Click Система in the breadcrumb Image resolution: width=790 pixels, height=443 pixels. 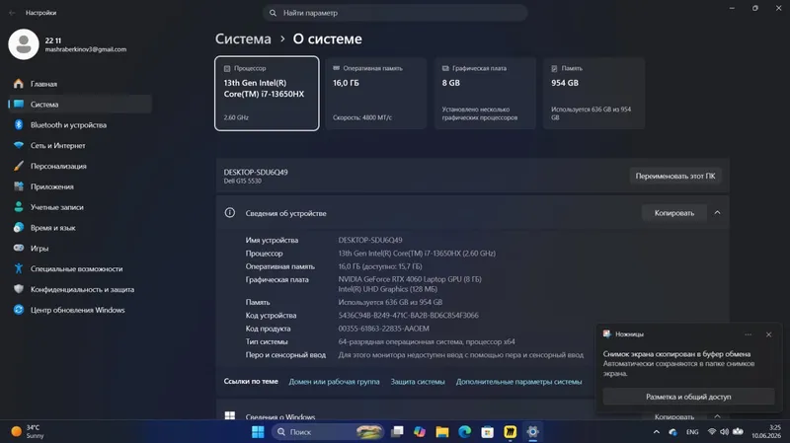point(243,38)
